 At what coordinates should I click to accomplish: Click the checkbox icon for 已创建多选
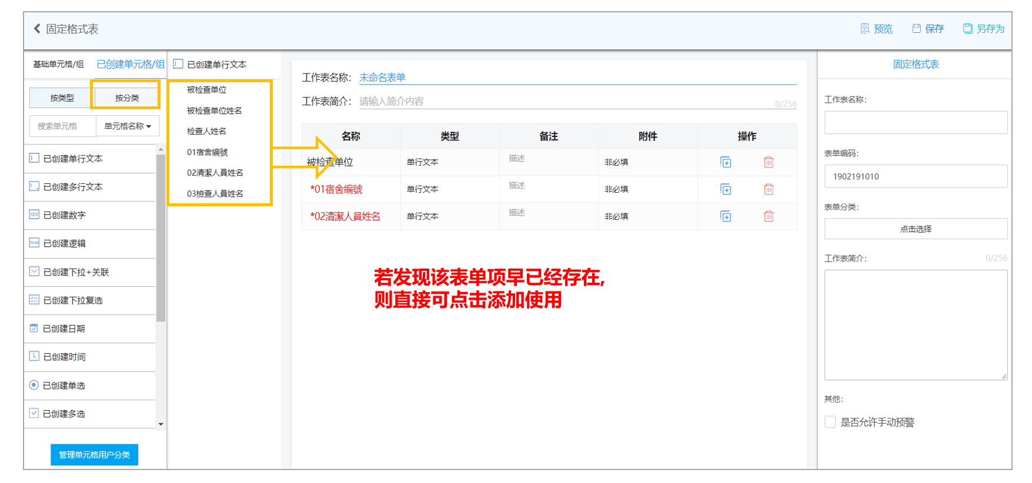pos(34,413)
